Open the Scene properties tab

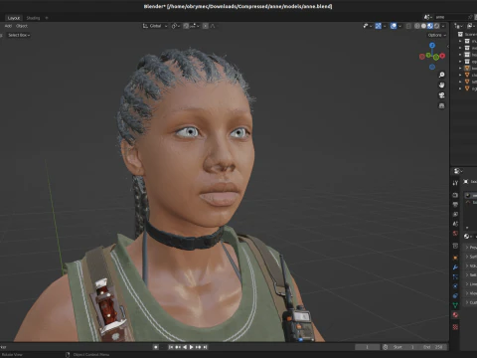click(x=455, y=224)
